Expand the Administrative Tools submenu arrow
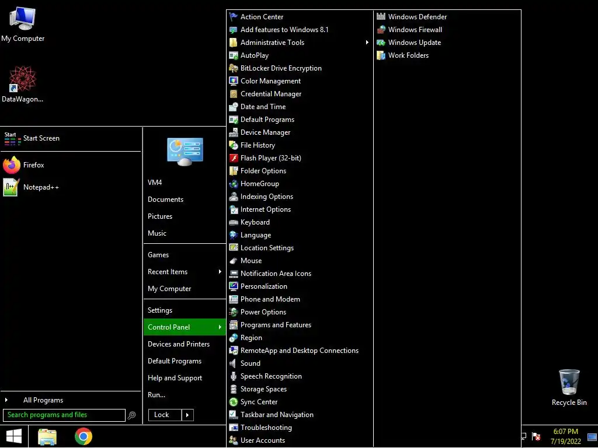The image size is (598, 448). [367, 42]
